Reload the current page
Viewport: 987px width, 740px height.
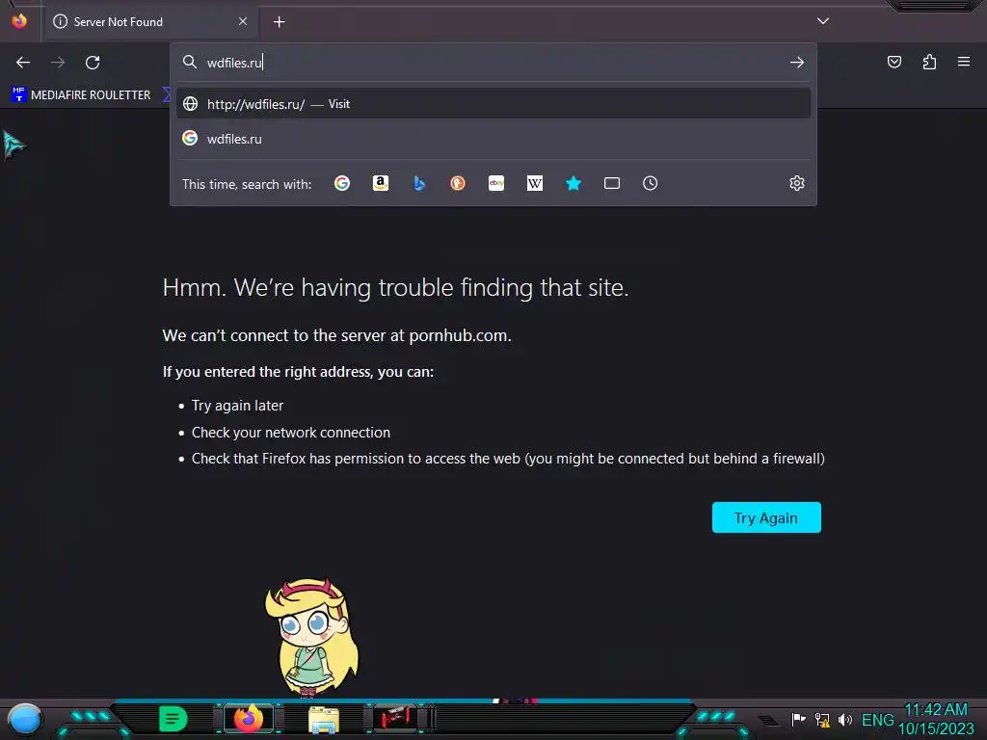93,63
